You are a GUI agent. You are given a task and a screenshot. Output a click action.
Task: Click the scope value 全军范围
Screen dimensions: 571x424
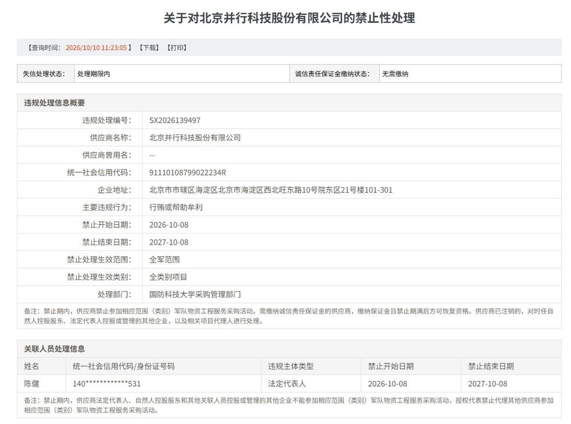point(164,260)
